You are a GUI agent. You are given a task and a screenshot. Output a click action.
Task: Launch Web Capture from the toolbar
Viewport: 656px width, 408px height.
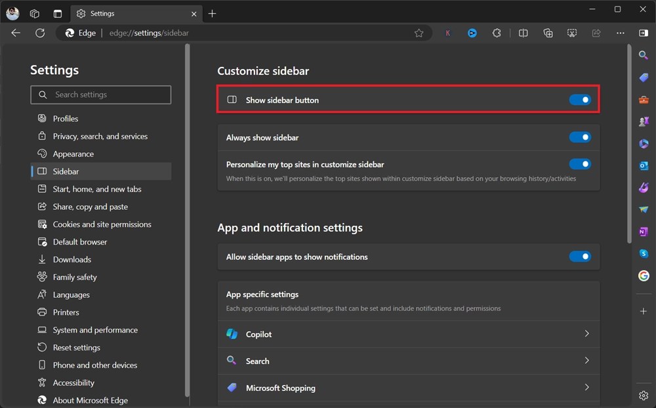571,33
